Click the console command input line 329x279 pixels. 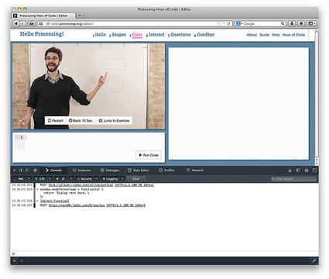[x=164, y=253]
